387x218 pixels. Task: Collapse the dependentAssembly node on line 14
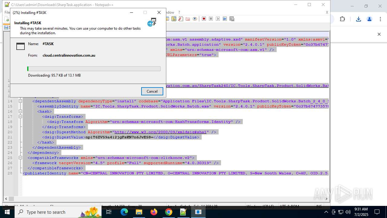20,101
